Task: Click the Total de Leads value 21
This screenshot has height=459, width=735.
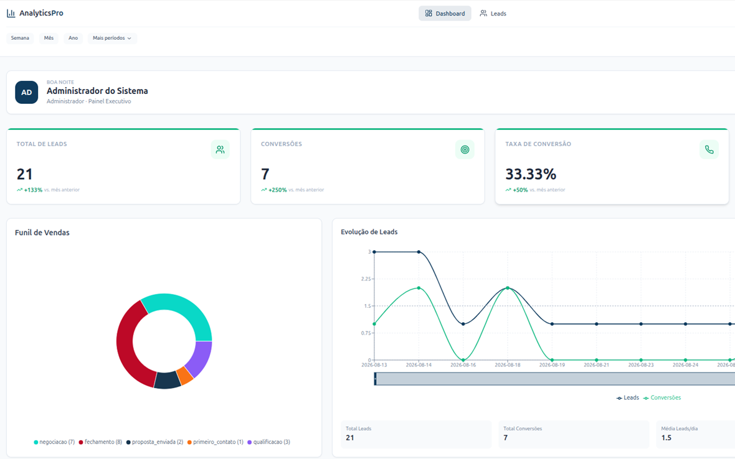Action: click(24, 175)
